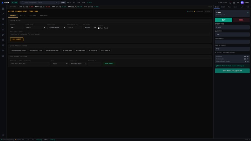Open the bulk creation Condition dropdown

[78, 64]
